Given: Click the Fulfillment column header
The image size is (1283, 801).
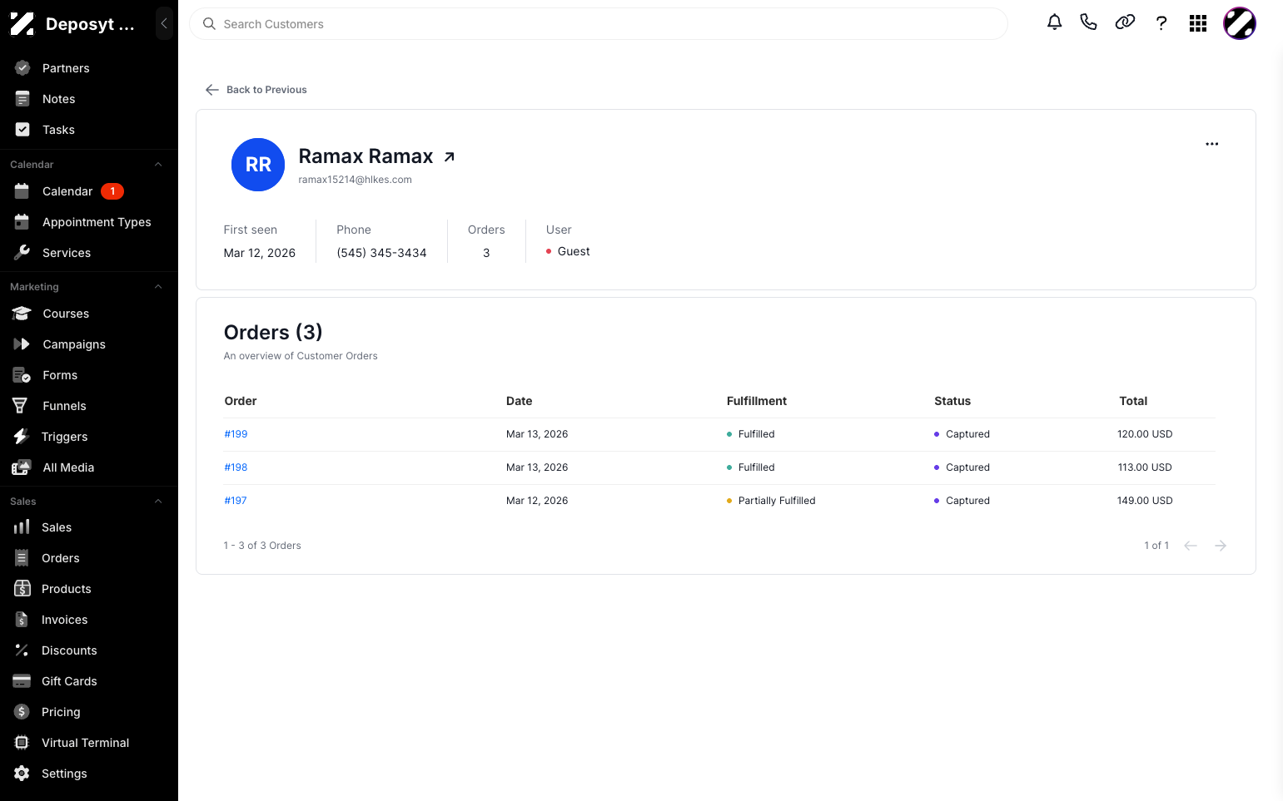Looking at the screenshot, I should (x=757, y=401).
